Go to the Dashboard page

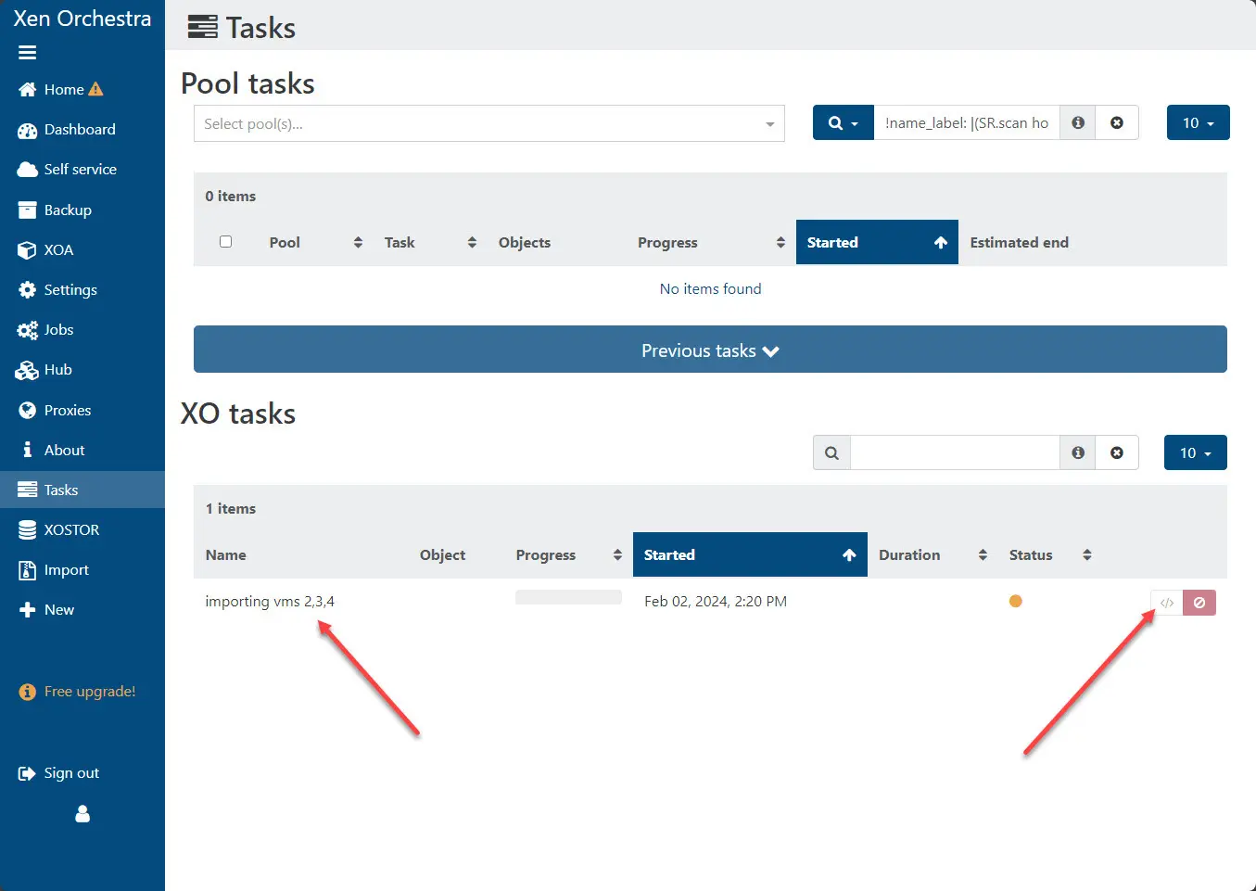[80, 130]
